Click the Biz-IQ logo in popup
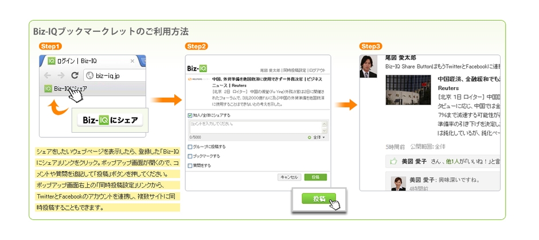The image size is (539, 240). tap(197, 68)
